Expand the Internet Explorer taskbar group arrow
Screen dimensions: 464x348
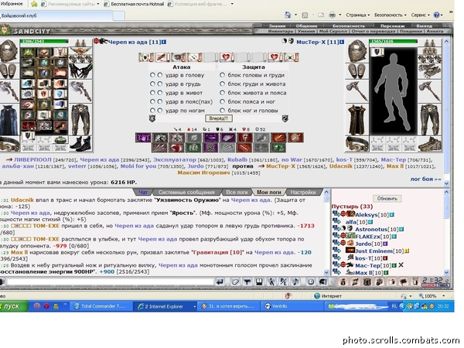(x=194, y=306)
